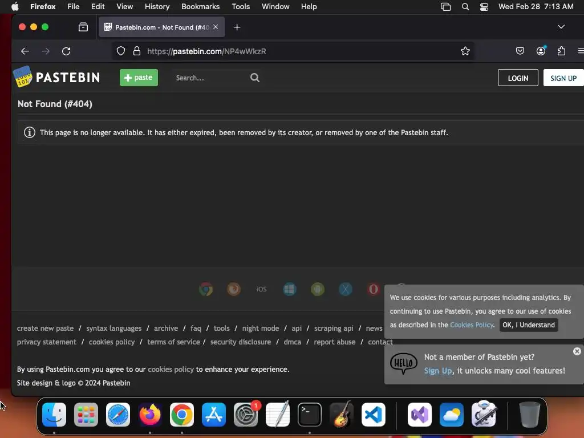Screen dimensions: 584x438
Task: Open a new tab with plus icon
Action: pyautogui.click(x=237, y=27)
